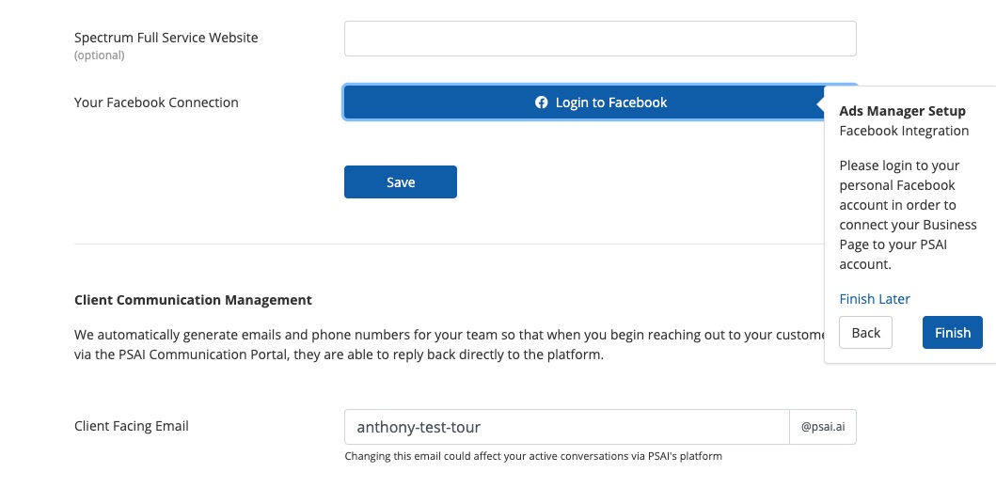Choose the Finish Later link
This screenshot has width=996, height=504.
pyautogui.click(x=875, y=299)
